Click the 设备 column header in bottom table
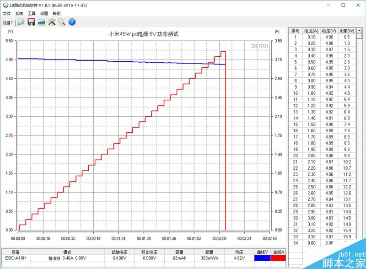This screenshot has width=366, height=269. (x=16, y=252)
